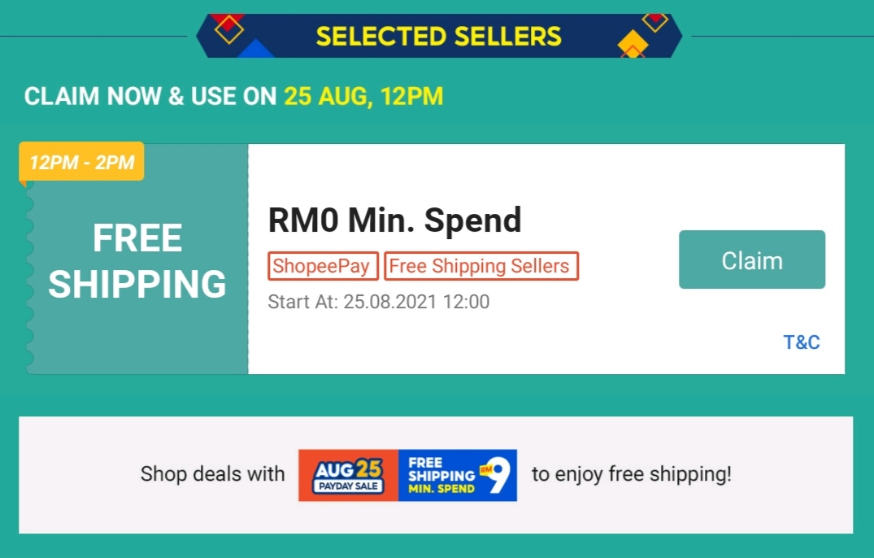Click the Free Shipping Min. Spend RM9 badge

coord(457,475)
